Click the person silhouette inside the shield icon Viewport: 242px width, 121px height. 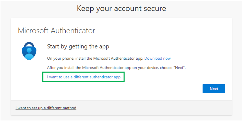(x=29, y=53)
